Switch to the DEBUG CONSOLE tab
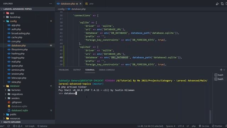 pos(107,70)
